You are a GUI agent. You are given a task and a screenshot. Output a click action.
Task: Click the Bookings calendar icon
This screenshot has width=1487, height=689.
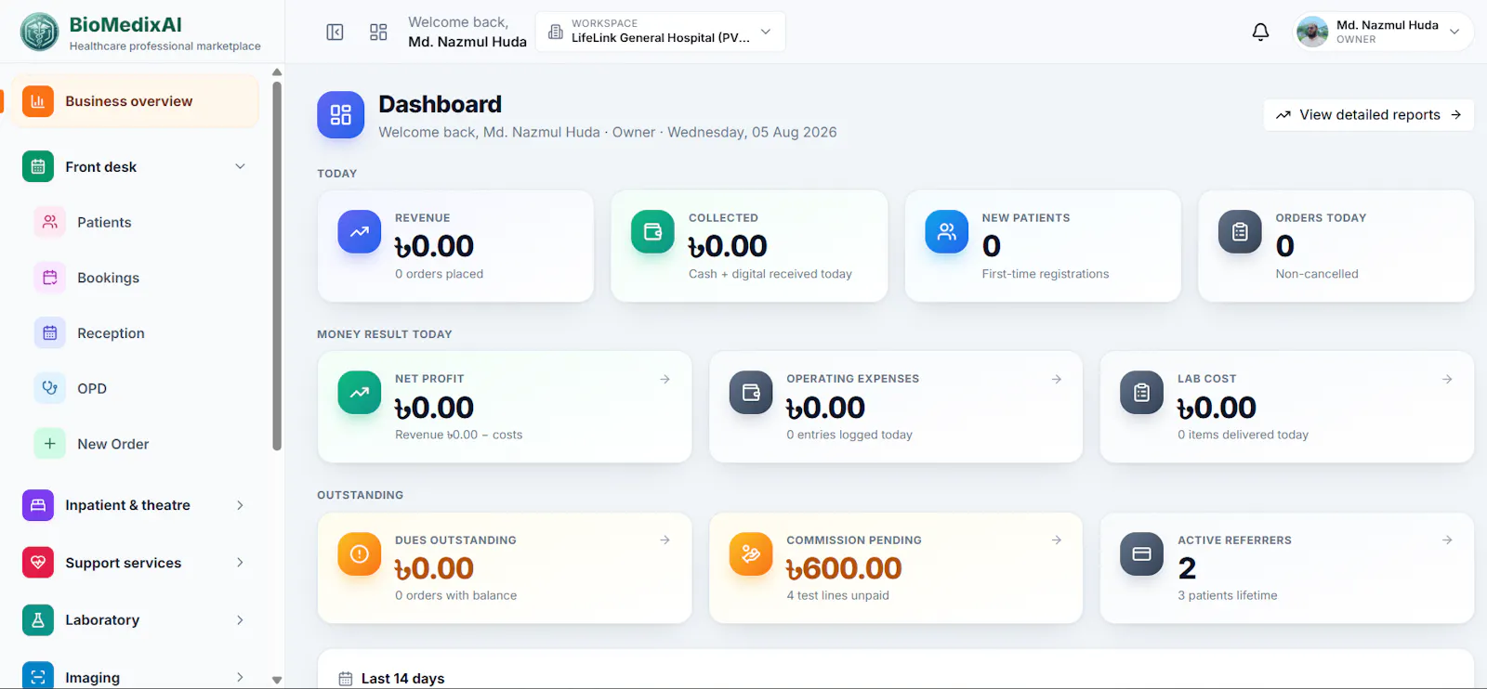tap(50, 278)
